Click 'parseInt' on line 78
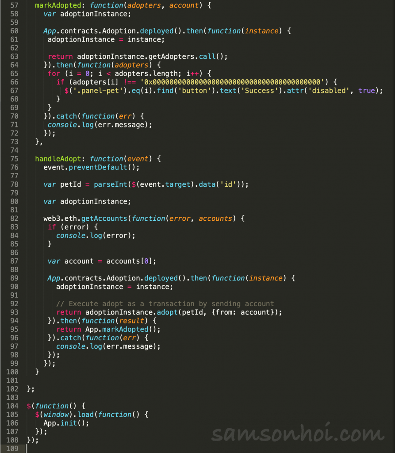Screen dimensions: 395x453 tap(111, 184)
